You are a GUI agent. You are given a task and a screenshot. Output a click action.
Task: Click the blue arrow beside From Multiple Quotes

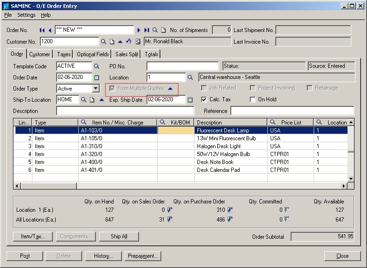[170, 88]
